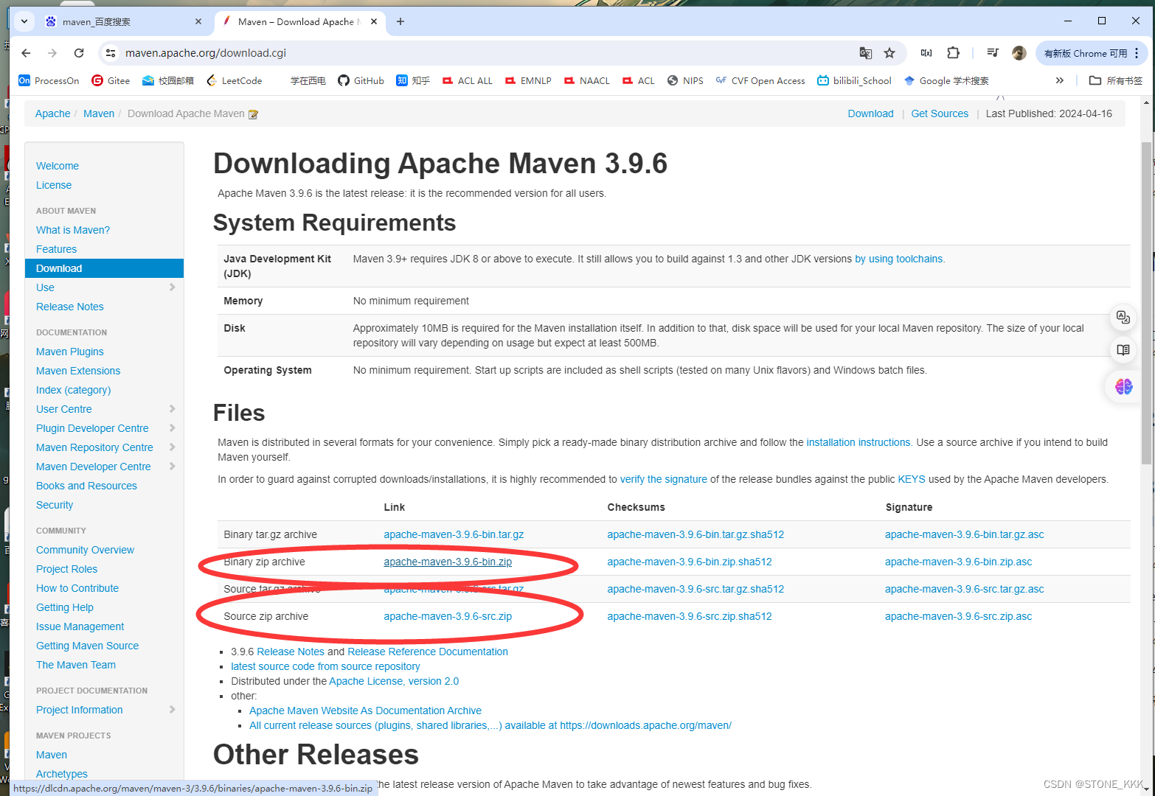1155x796 pixels.
Task: Open the Extensions puzzle icon
Action: 953,53
